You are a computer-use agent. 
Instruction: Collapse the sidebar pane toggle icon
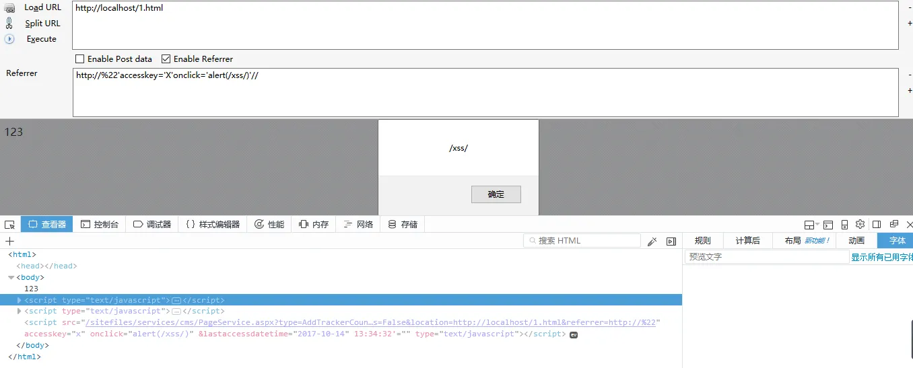[671, 242]
